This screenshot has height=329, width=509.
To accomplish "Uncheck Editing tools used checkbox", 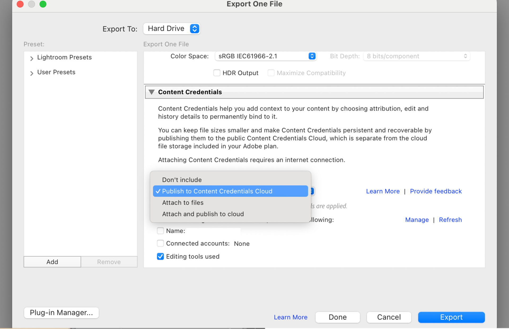I will (160, 256).
